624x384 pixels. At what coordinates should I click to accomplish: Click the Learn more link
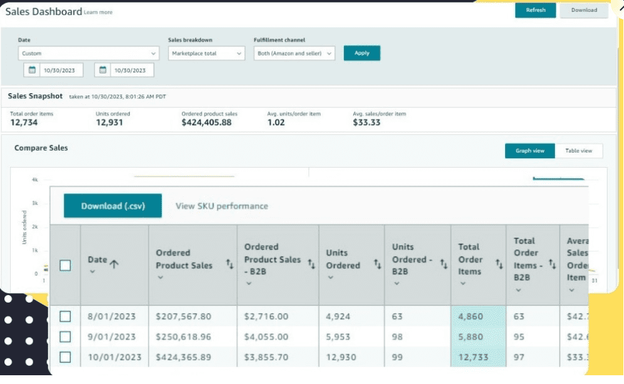(x=98, y=13)
